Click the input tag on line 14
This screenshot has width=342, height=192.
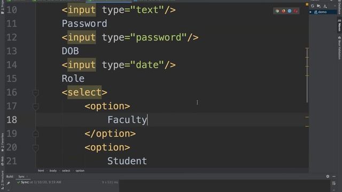pos(82,65)
